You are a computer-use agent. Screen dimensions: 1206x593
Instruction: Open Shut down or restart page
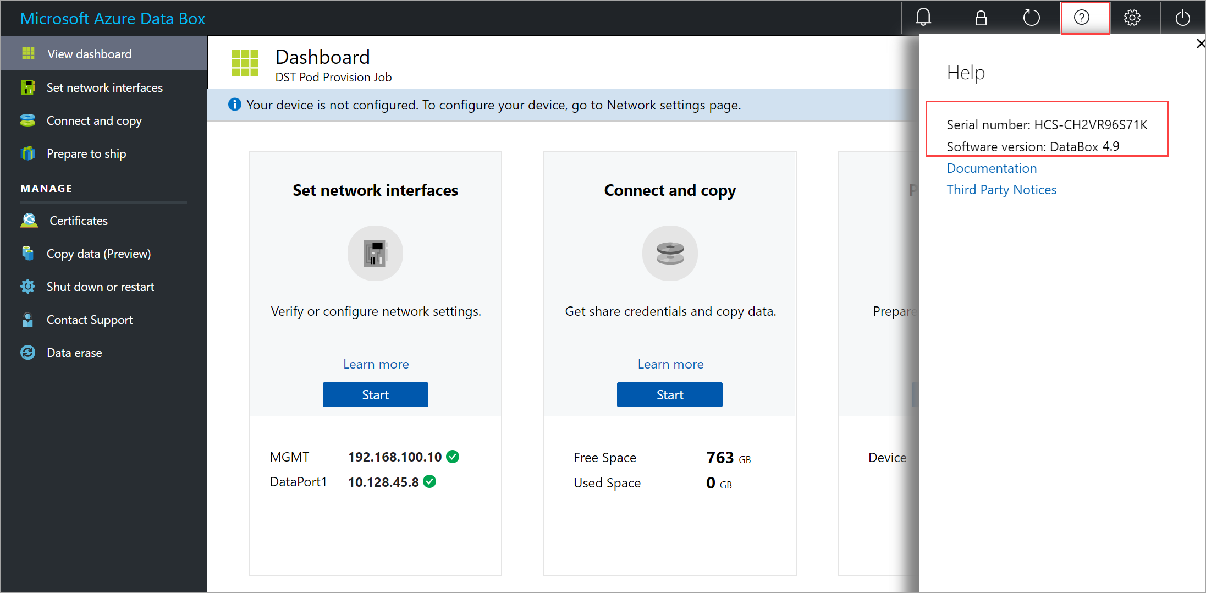tap(100, 287)
